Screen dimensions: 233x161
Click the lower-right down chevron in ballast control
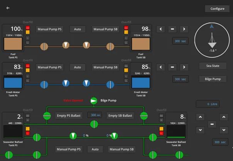[x=224, y=130]
